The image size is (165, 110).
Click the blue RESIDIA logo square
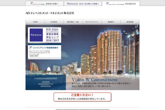click(36, 35)
